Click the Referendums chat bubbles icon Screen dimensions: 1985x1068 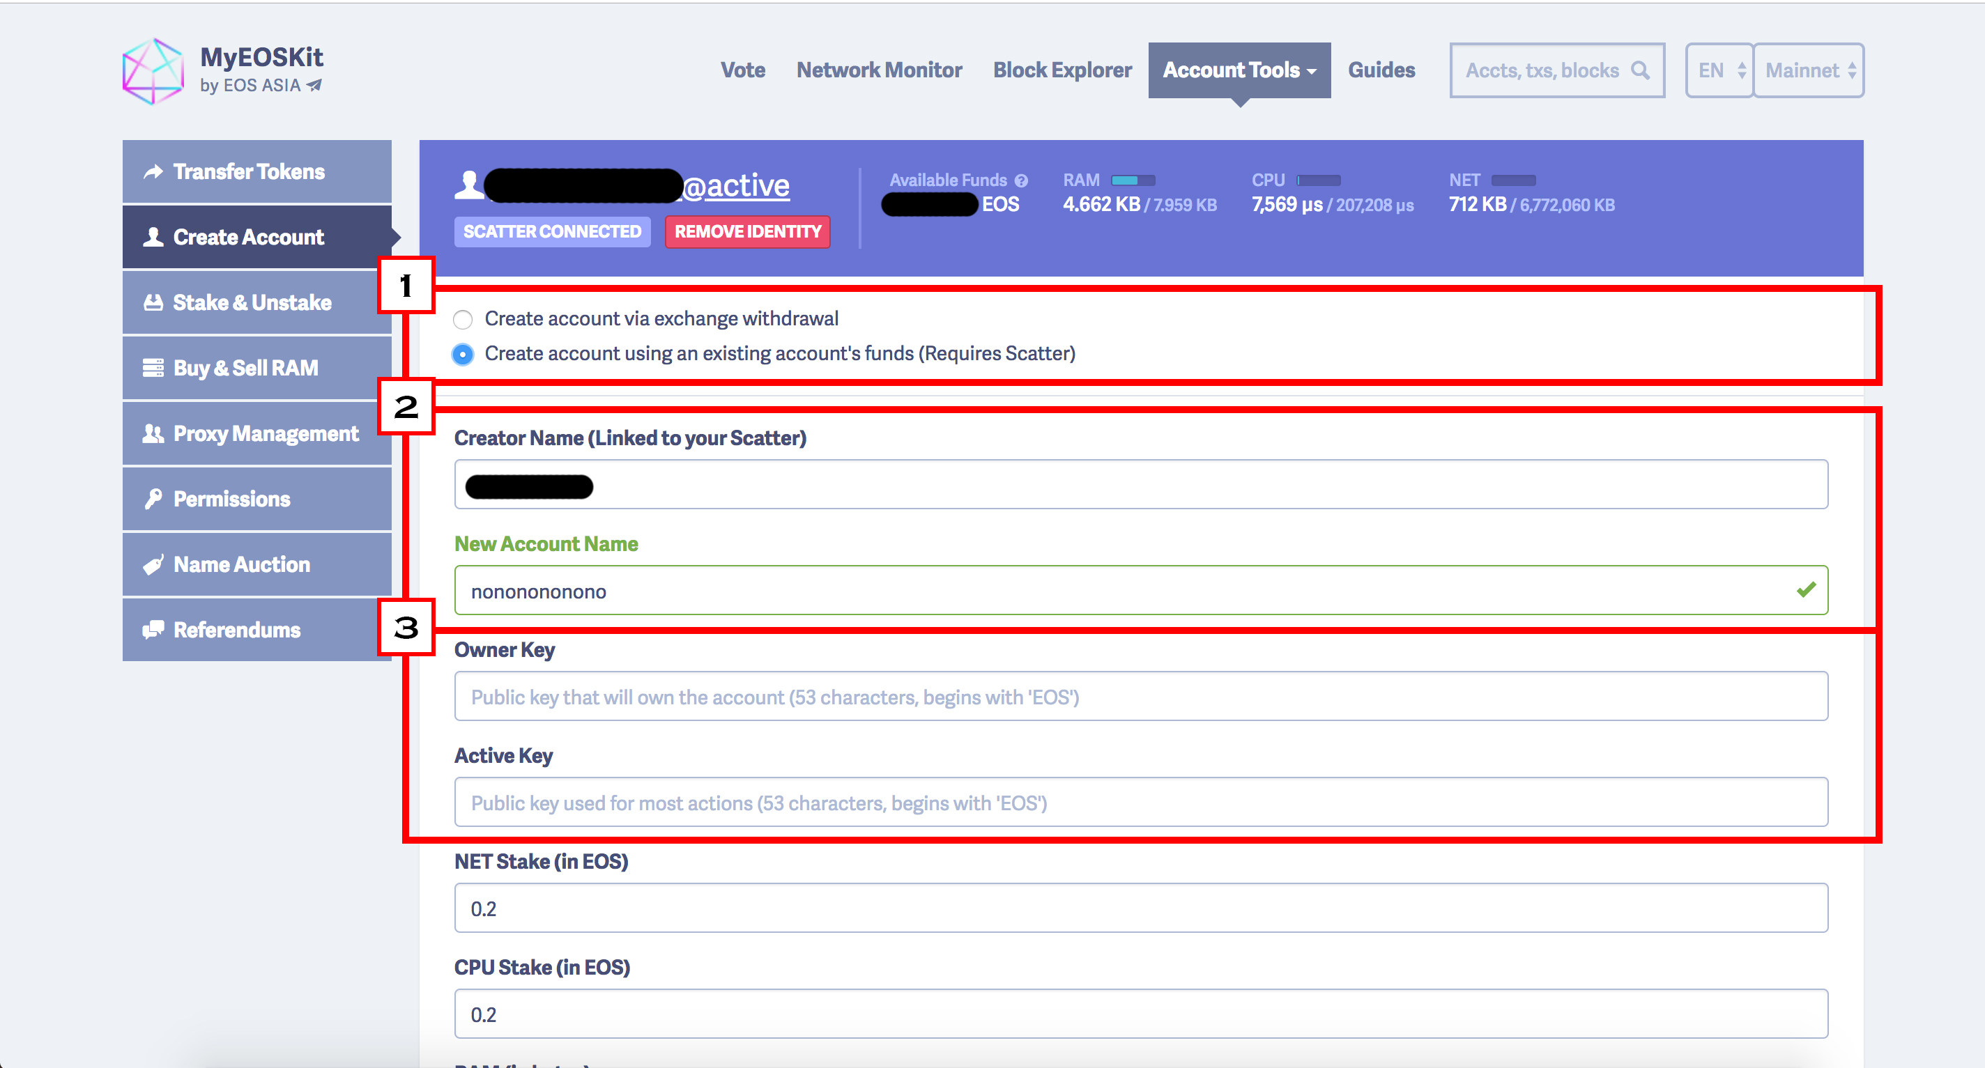(153, 630)
